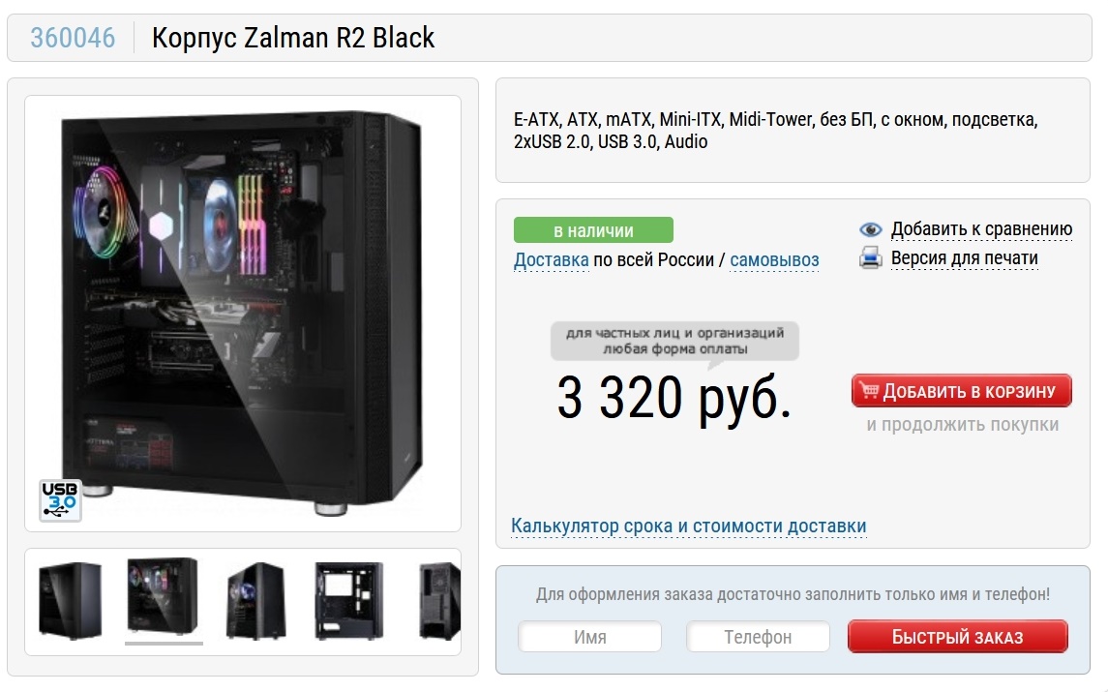Viewport: 1108px width, 692px height.
Task: Click the product code 360046
Action: click(x=73, y=38)
